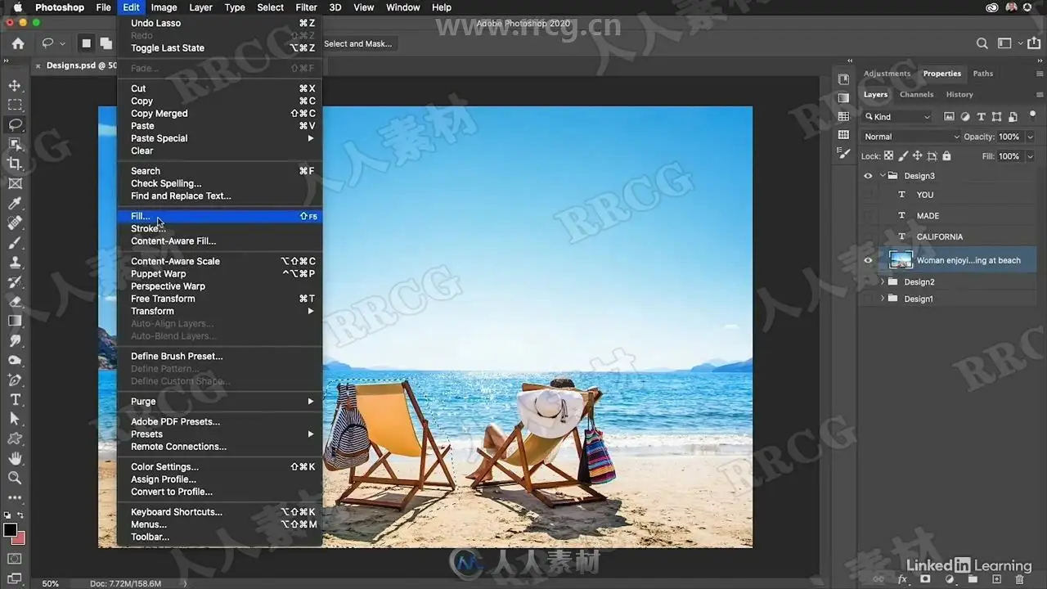Lock all padlock icon

(x=947, y=156)
